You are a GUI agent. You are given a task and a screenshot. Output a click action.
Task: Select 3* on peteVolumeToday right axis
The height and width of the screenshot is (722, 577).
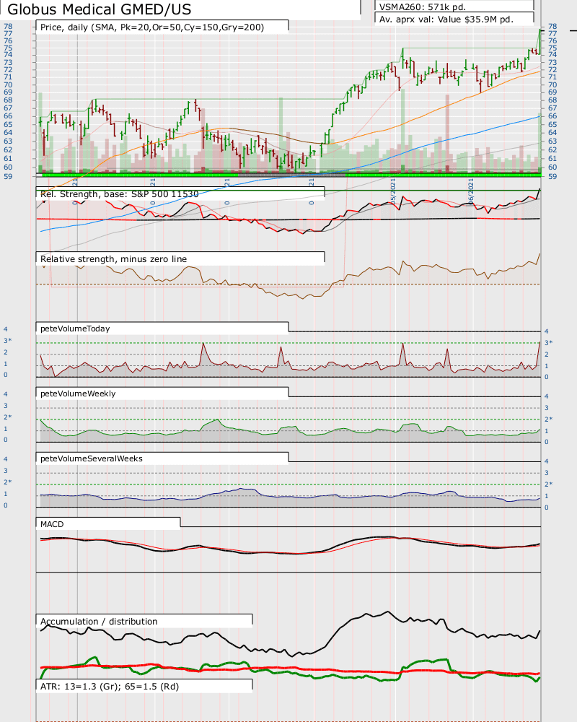point(548,342)
